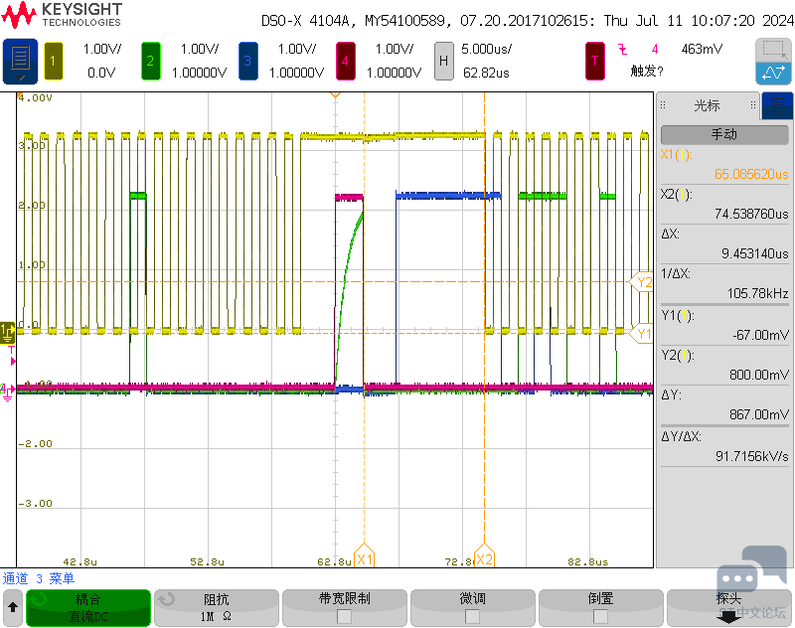The width and height of the screenshot is (795, 628).
Task: Switch to the Cursors sidebar tab
Action: pos(708,105)
